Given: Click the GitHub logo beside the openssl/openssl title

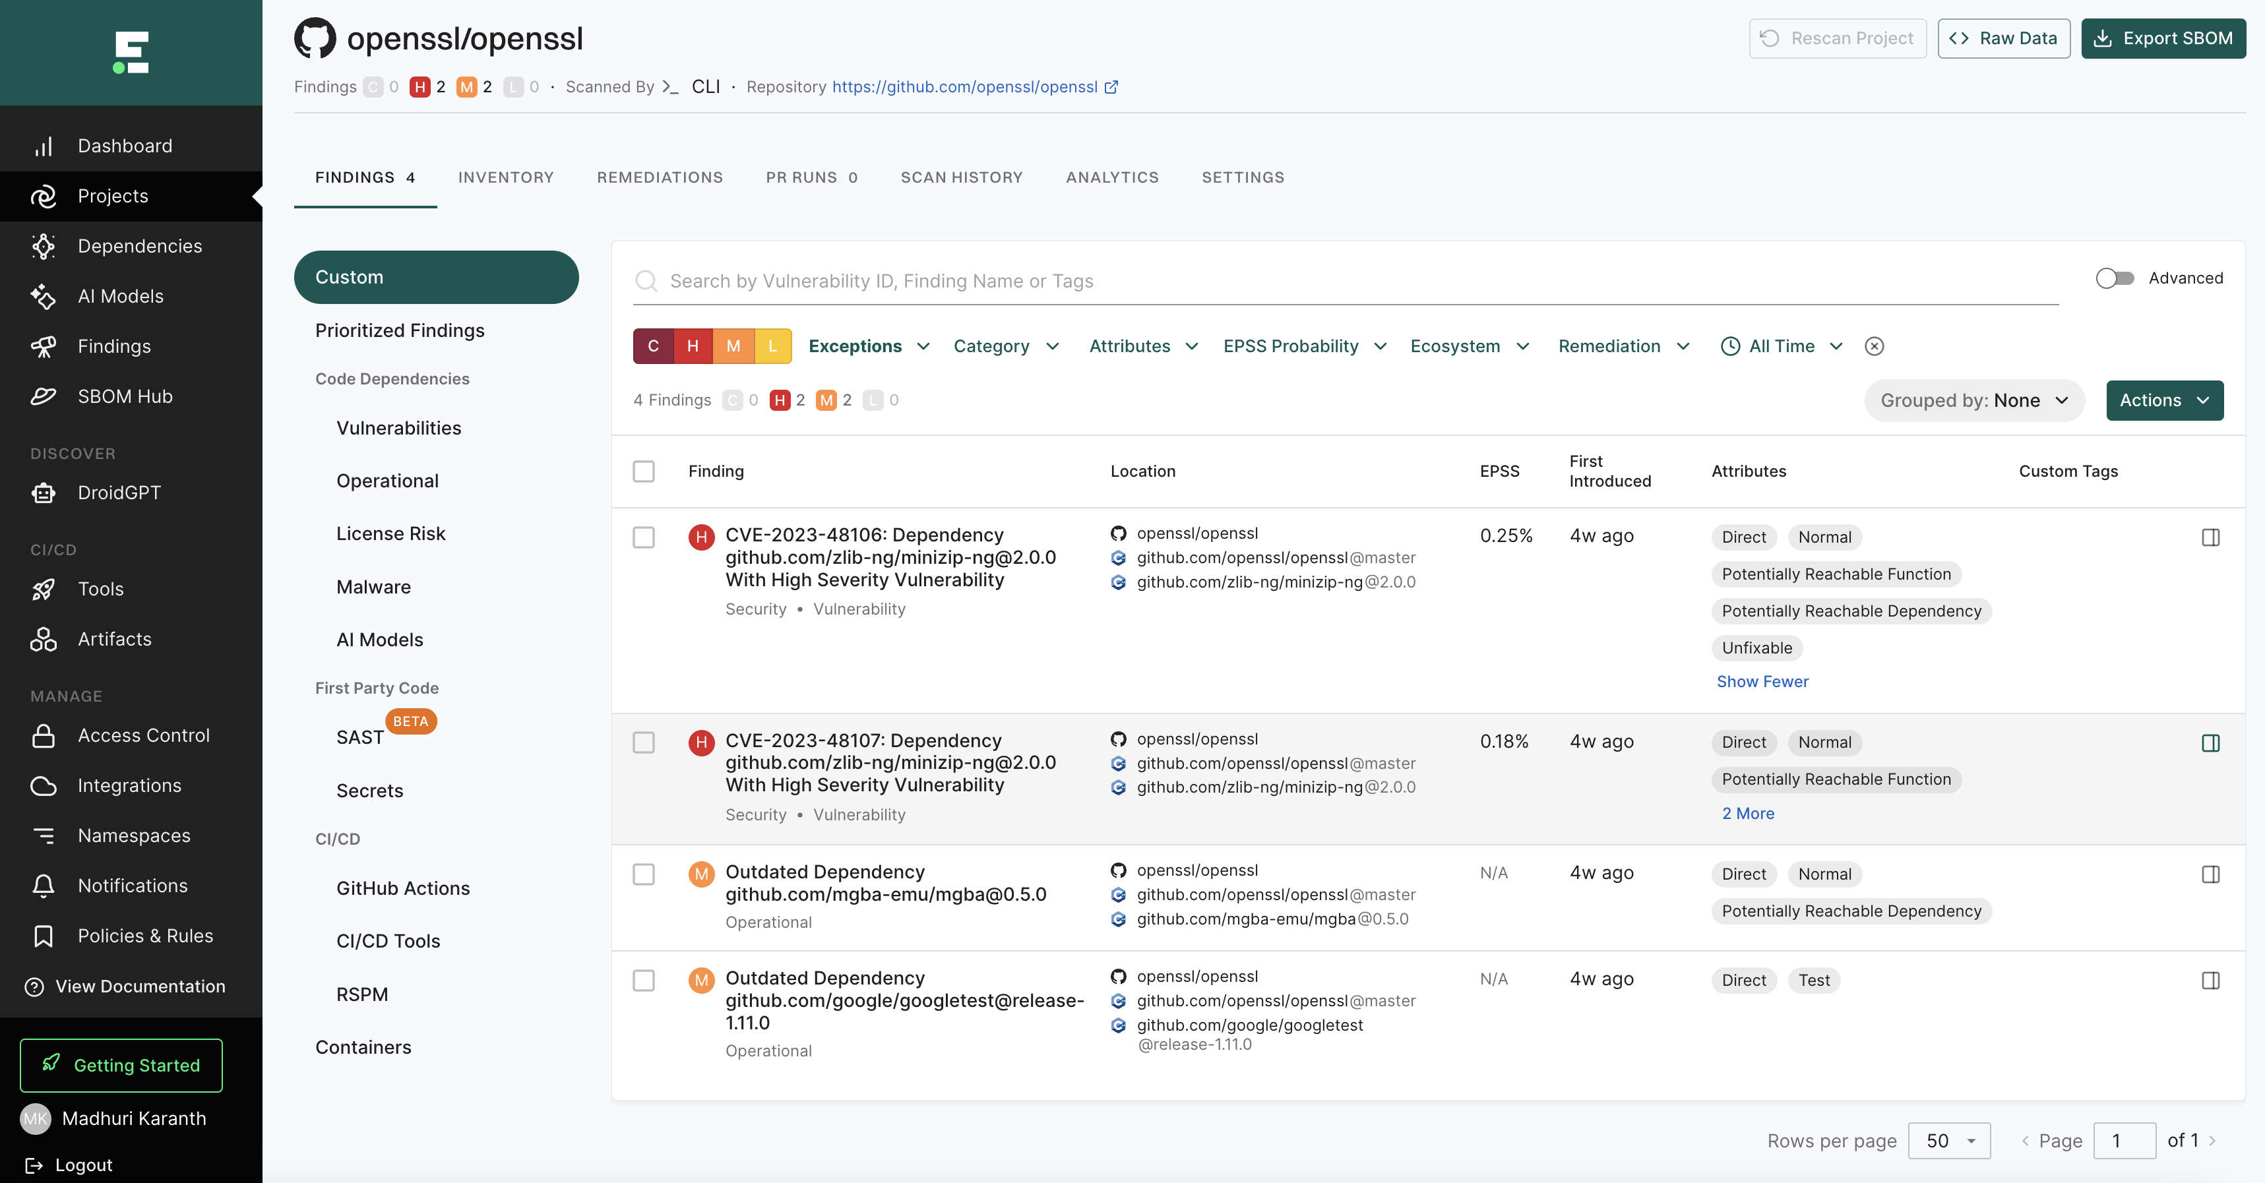Looking at the screenshot, I should [315, 39].
